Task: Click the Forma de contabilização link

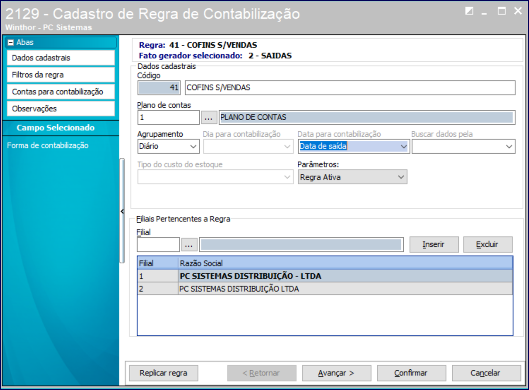Action: pyautogui.click(x=48, y=146)
